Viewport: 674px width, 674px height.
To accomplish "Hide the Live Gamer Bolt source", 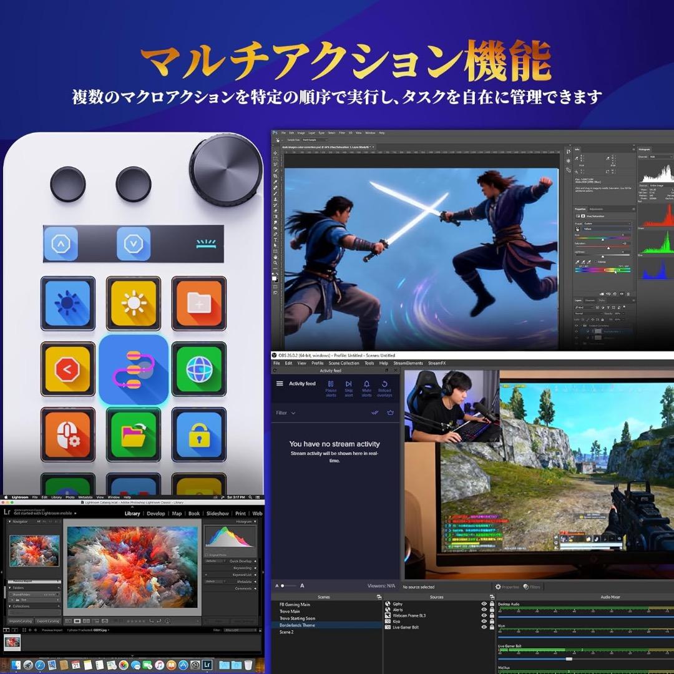I will coord(484,627).
